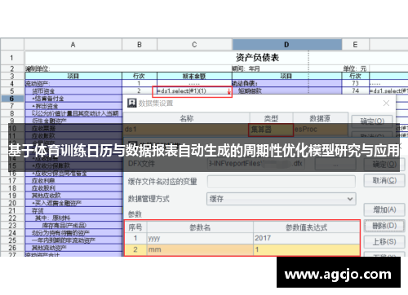The height and width of the screenshot is (295, 408).
Task: Select row header 26
Action: (12, 248)
